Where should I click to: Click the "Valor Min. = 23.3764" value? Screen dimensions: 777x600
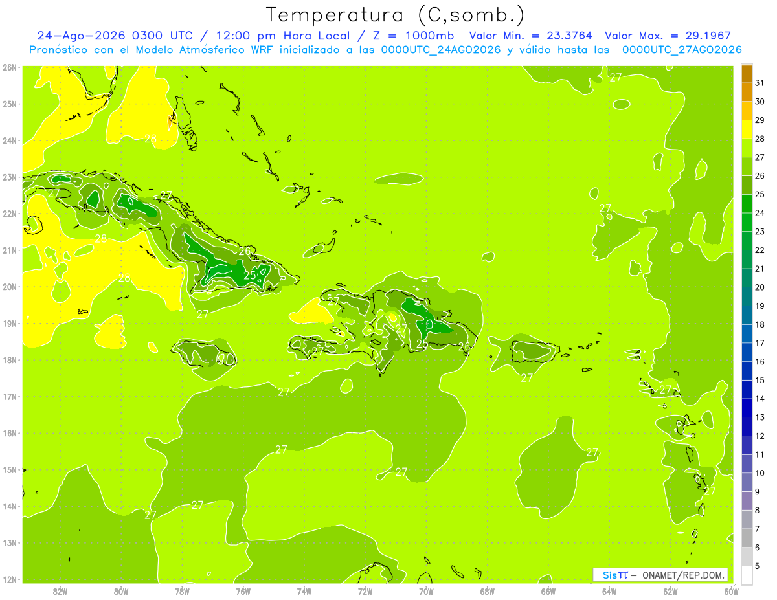[532, 36]
